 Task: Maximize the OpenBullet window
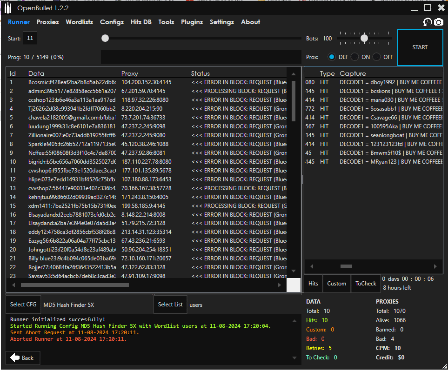pos(428,7)
